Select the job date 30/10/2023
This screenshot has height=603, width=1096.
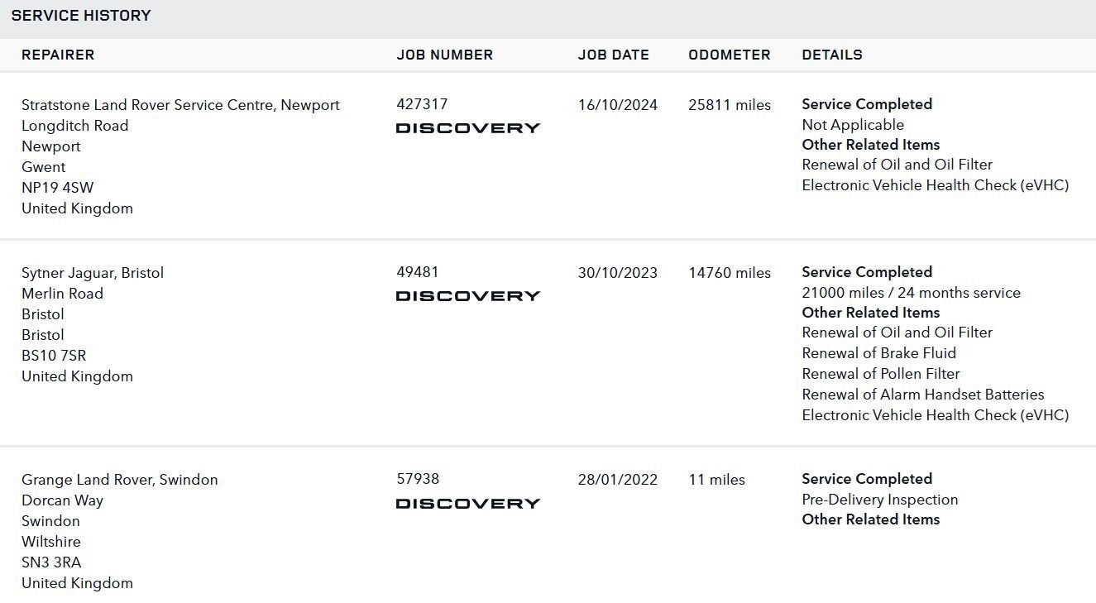point(618,273)
